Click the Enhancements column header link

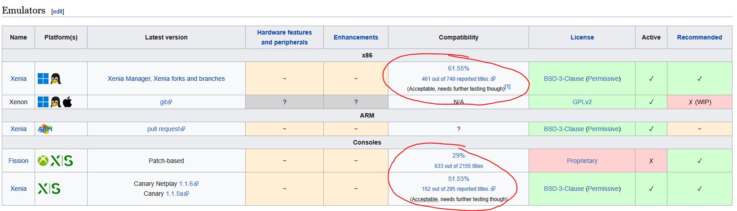[x=356, y=37]
